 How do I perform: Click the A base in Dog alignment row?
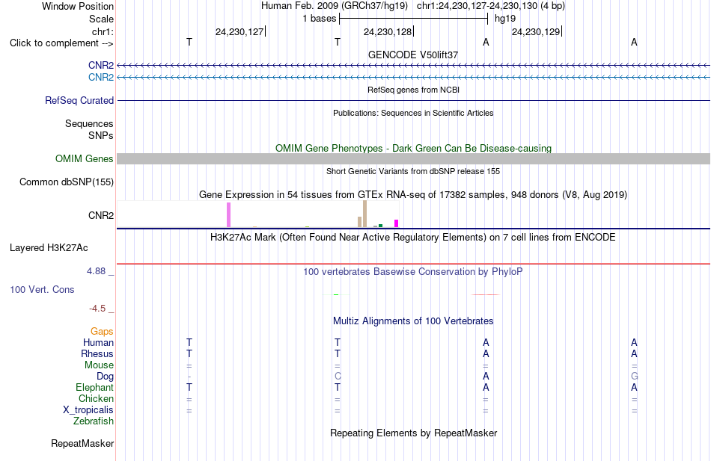tap(486, 377)
